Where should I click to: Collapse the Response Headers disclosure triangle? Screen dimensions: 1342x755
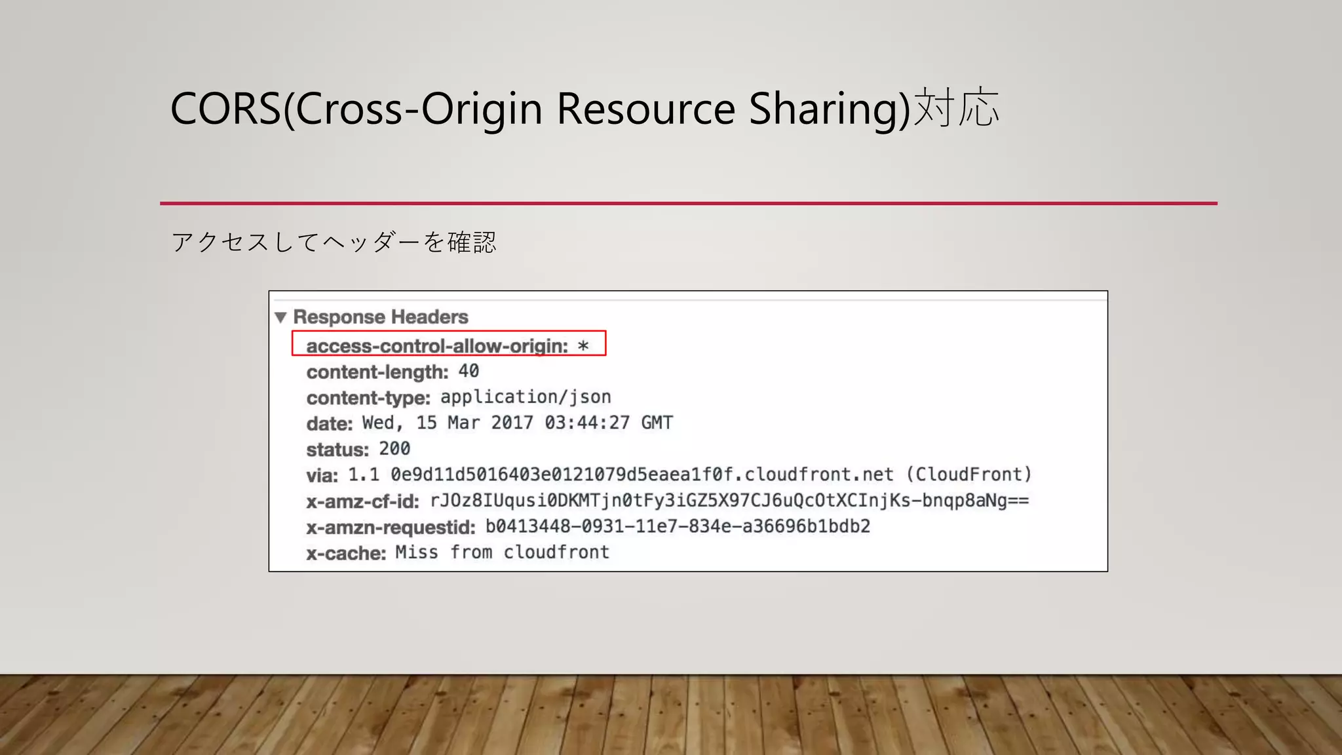281,317
